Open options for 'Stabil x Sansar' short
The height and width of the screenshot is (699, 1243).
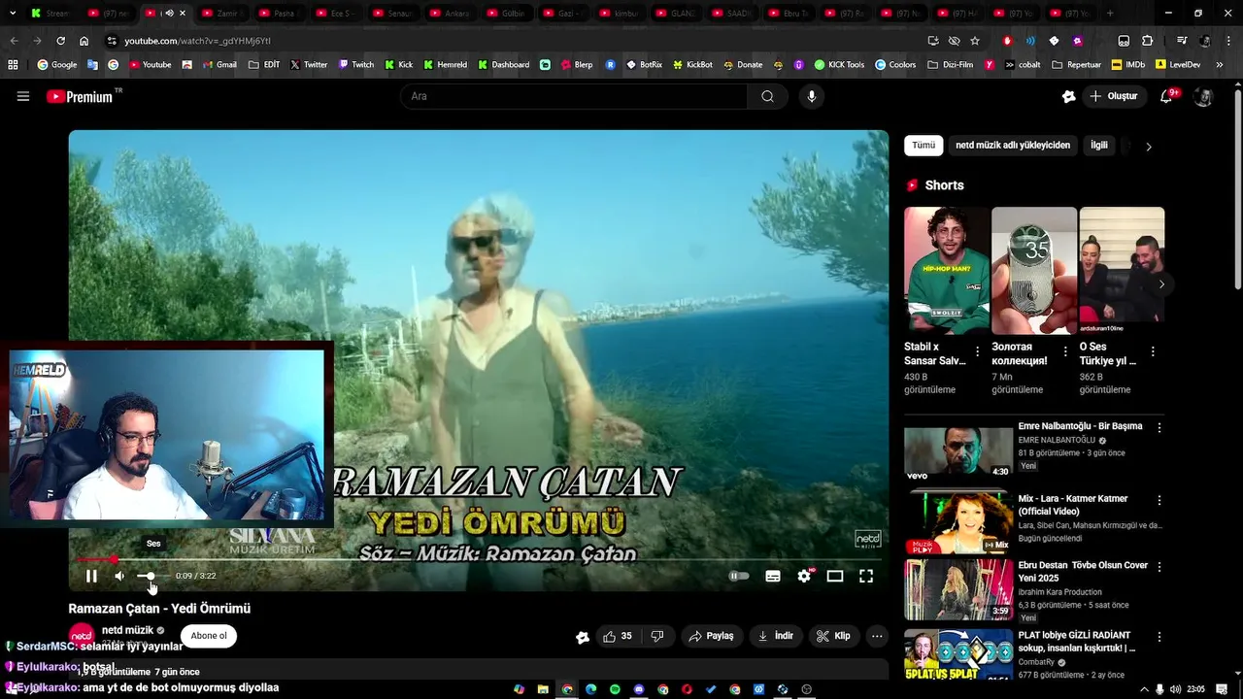point(978,351)
